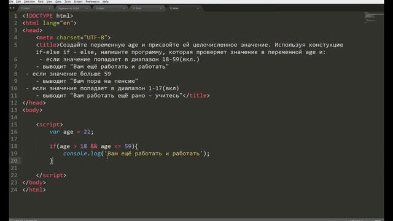Click the next tab arrow icon

tap(14, 8)
